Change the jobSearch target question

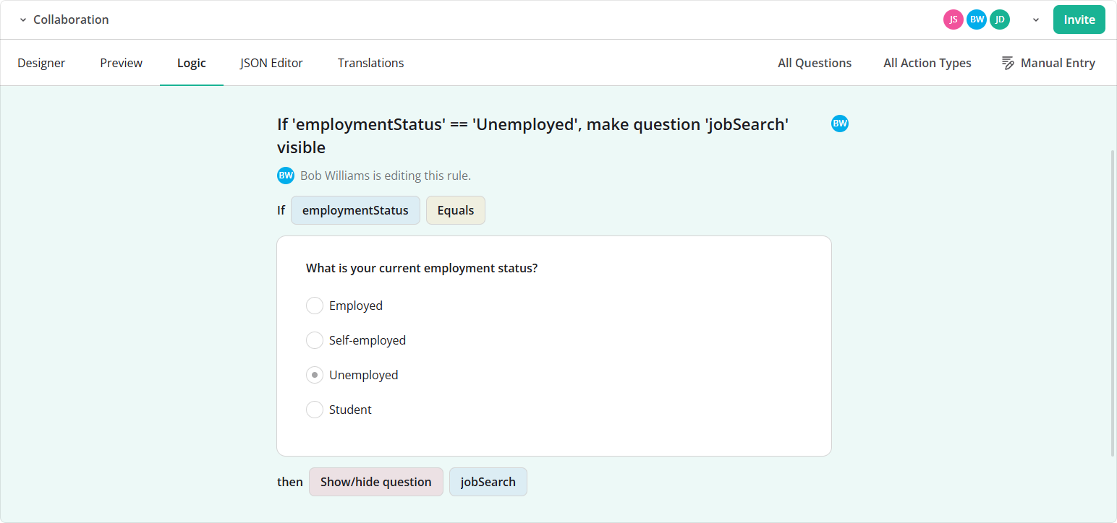488,482
